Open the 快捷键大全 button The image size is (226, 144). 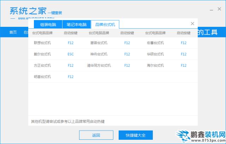(136, 135)
